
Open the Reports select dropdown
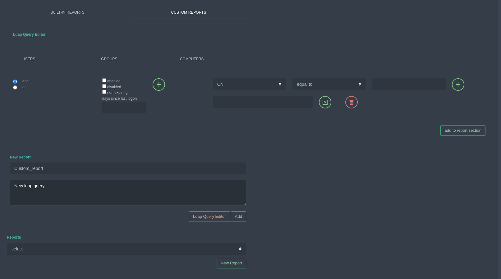(x=126, y=249)
